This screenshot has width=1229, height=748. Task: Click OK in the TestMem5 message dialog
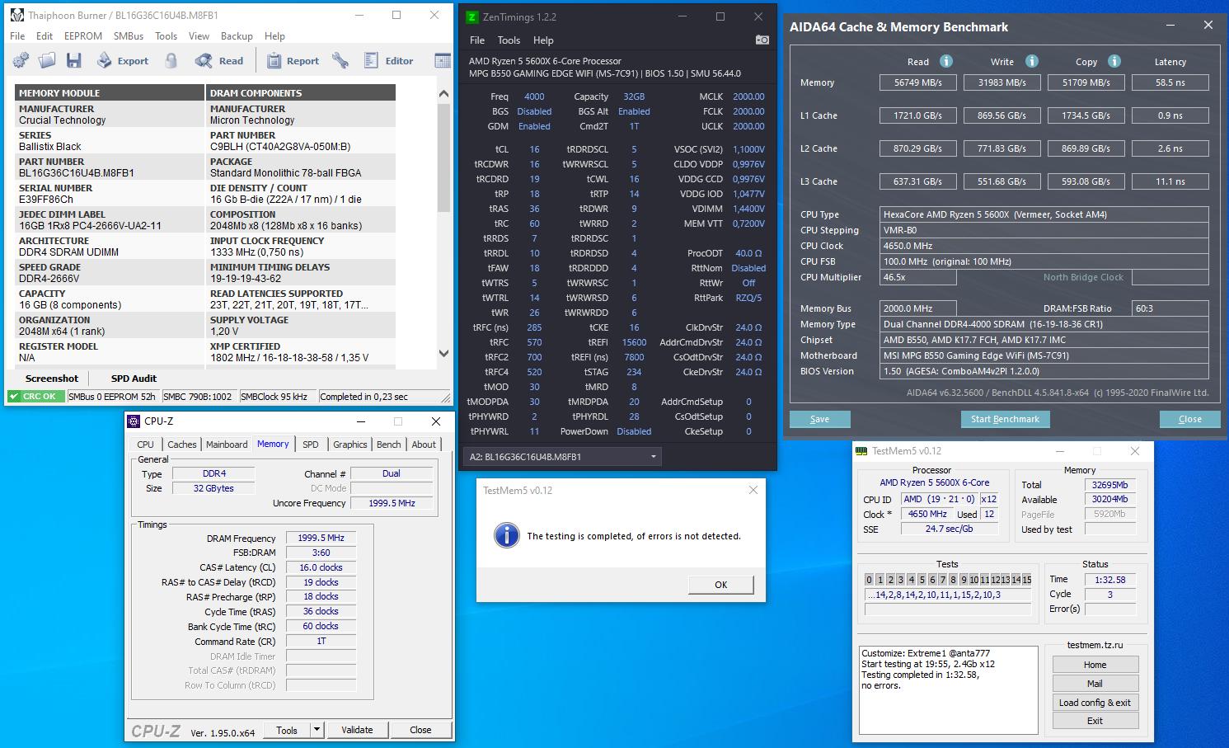(721, 585)
